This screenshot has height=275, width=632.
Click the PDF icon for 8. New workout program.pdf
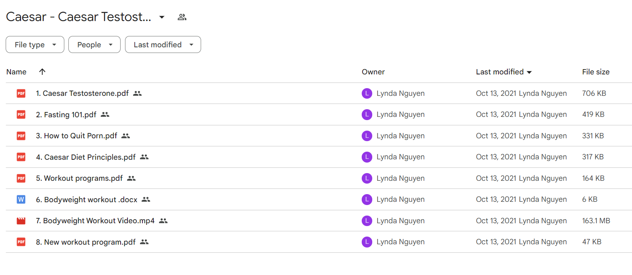(21, 242)
